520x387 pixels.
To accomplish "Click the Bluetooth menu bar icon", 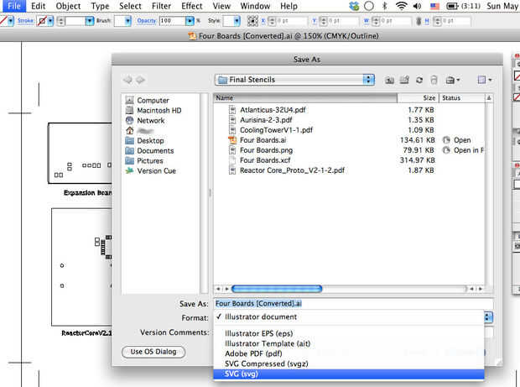I will 385,6.
